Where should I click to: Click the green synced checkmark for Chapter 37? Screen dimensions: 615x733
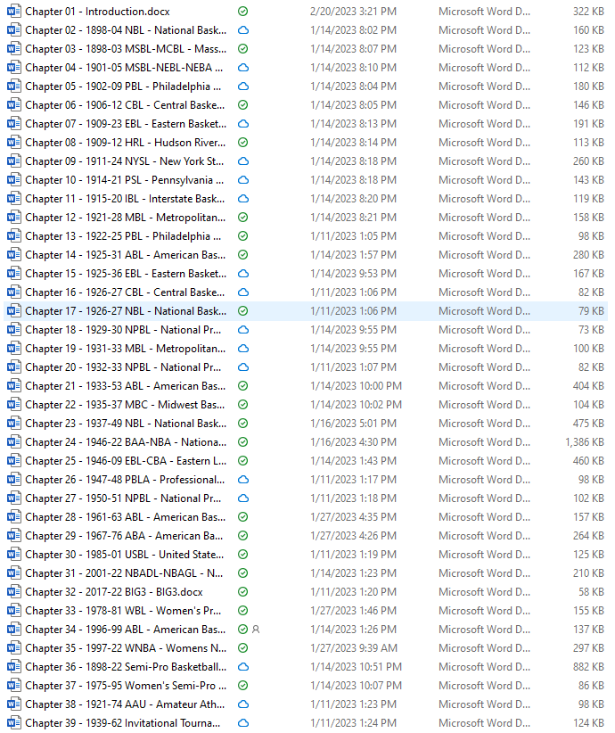pos(243,686)
